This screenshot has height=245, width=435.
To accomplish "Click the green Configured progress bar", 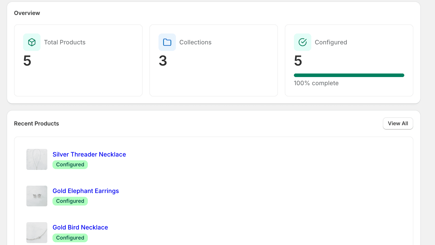I will [x=349, y=75].
